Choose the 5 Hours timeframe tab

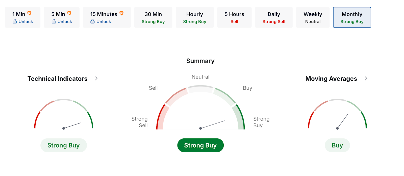(x=234, y=17)
